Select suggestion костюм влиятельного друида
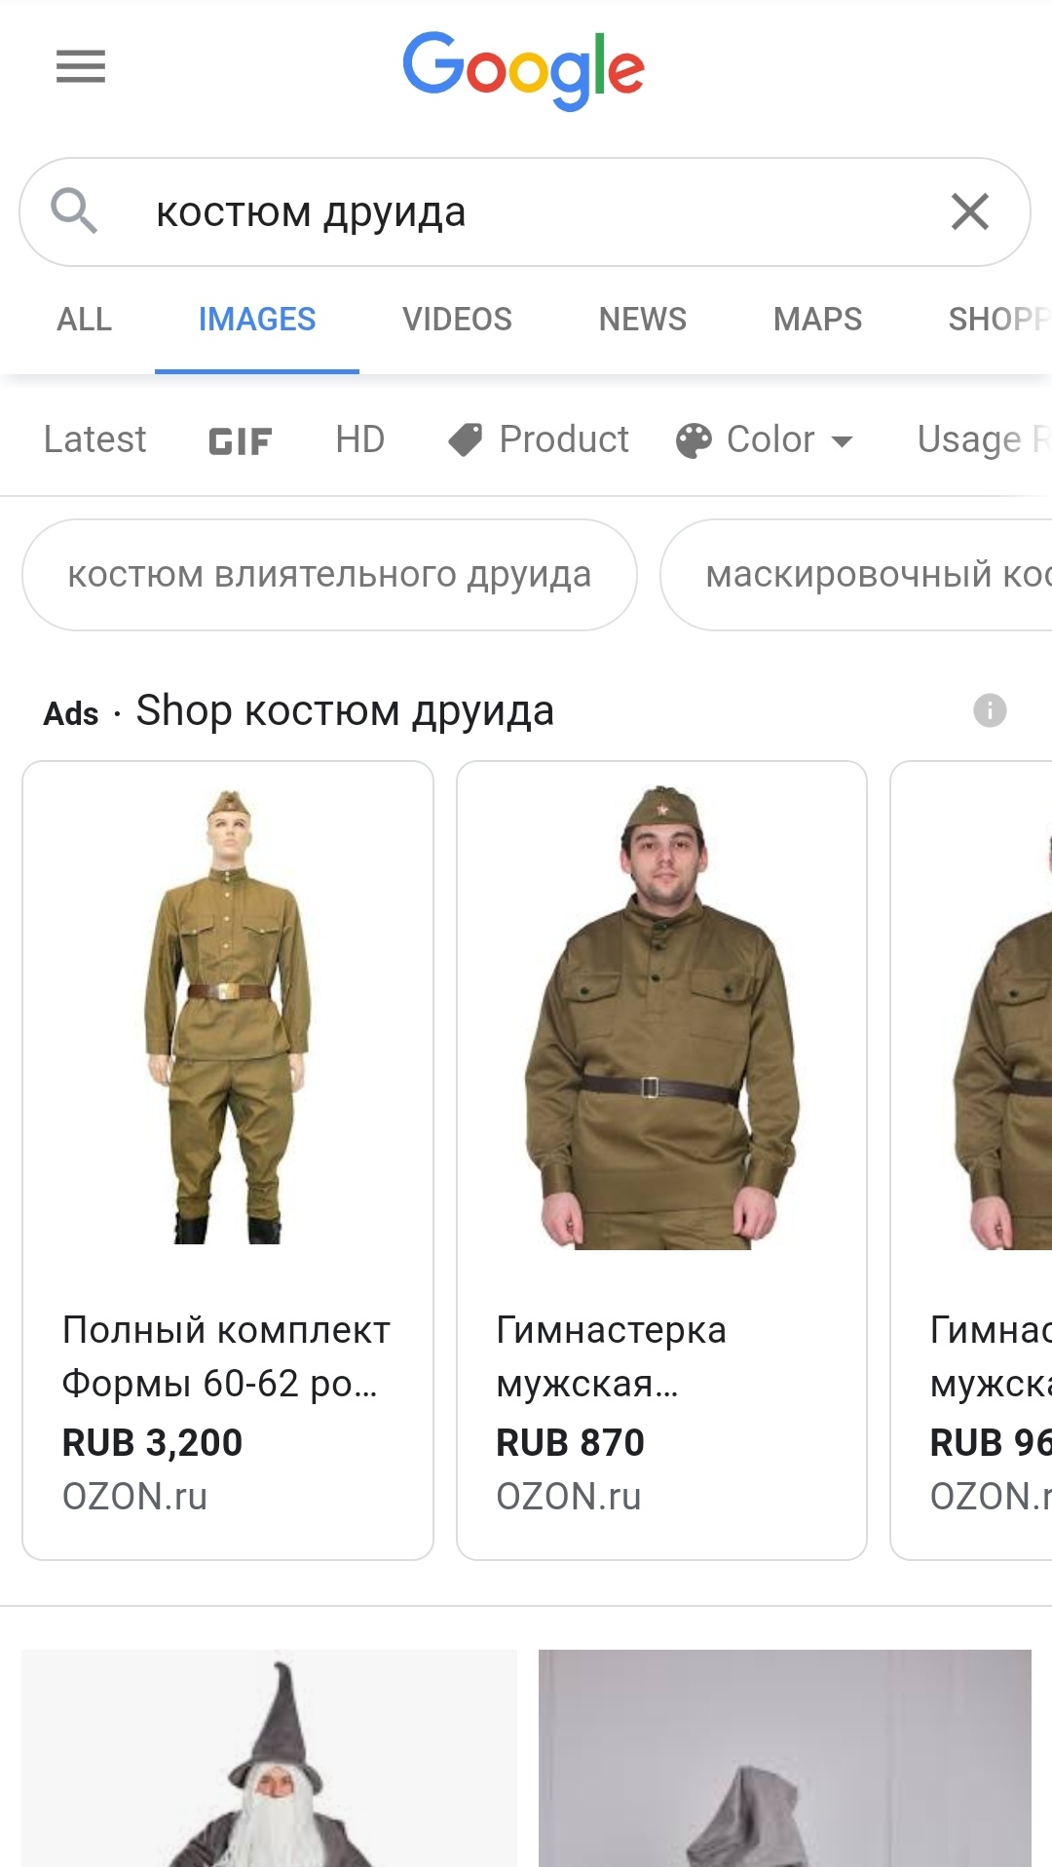The width and height of the screenshot is (1052, 1867). pyautogui.click(x=329, y=575)
